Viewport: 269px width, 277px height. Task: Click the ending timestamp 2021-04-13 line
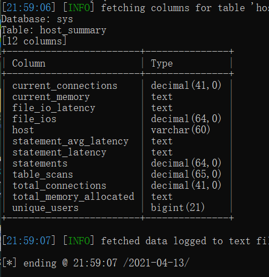96,263
